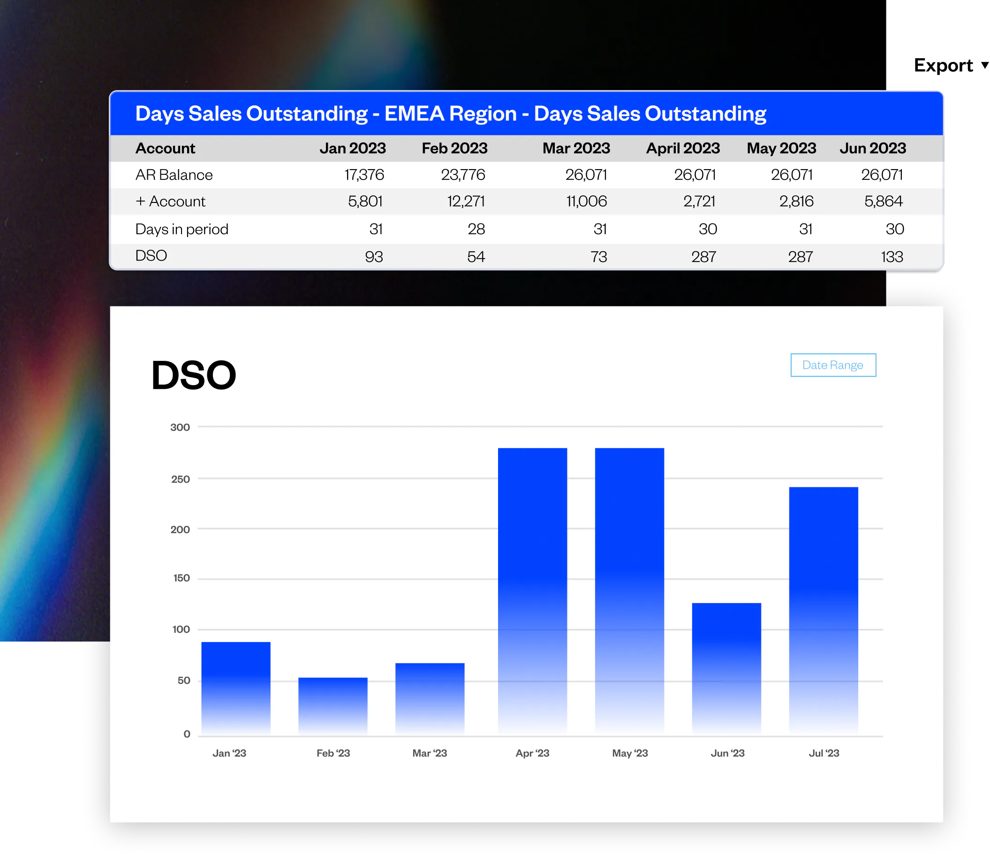Select the 'Jan 2023' column header
The width and height of the screenshot is (990, 858).
(x=353, y=149)
